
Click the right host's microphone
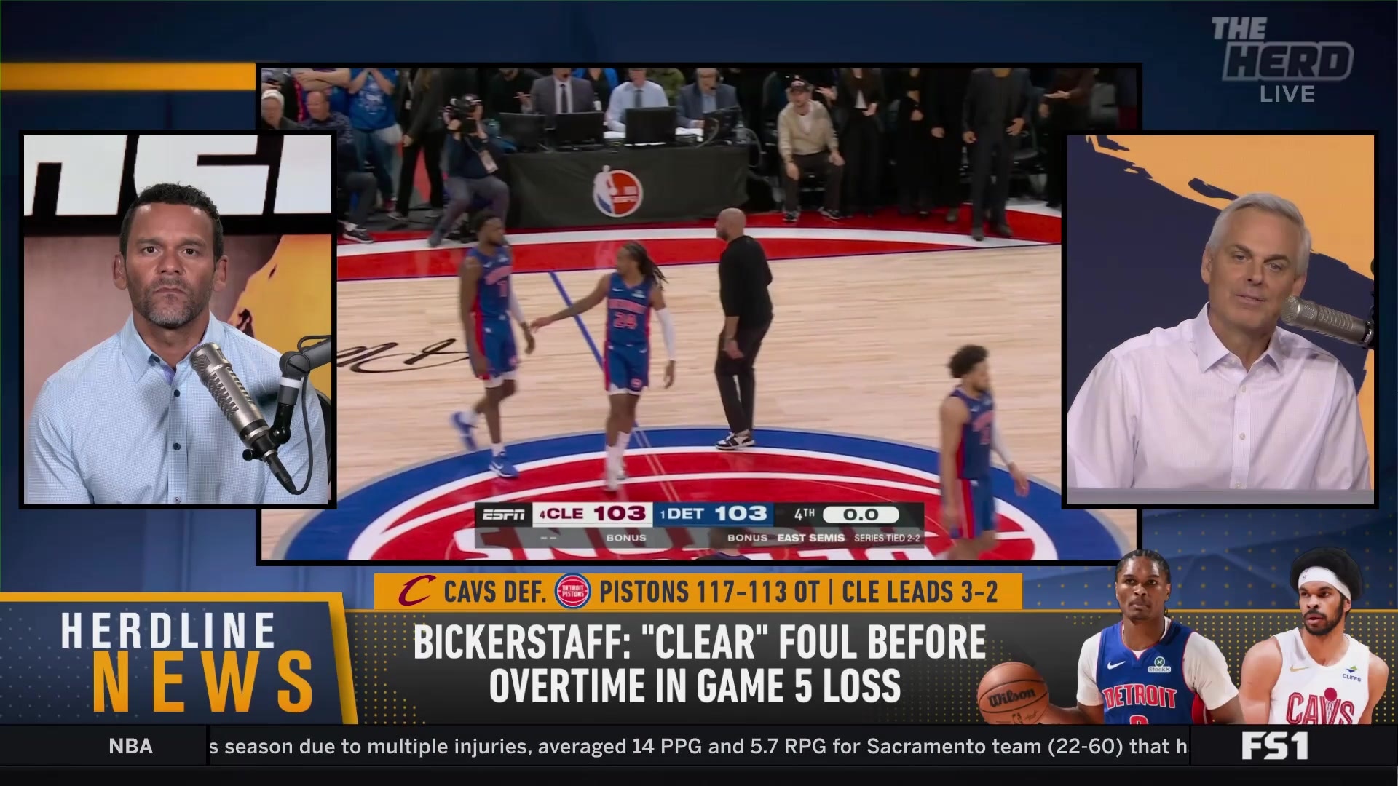1327,321
